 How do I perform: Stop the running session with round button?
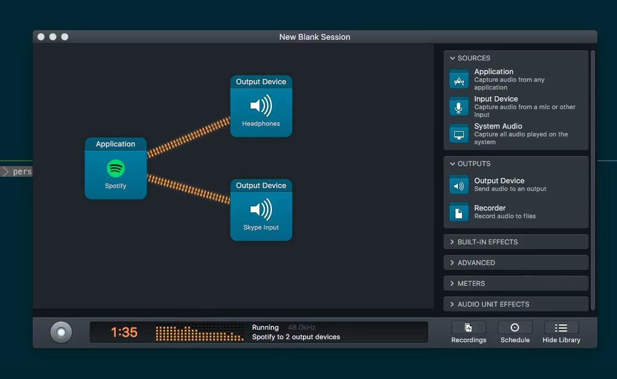(61, 332)
